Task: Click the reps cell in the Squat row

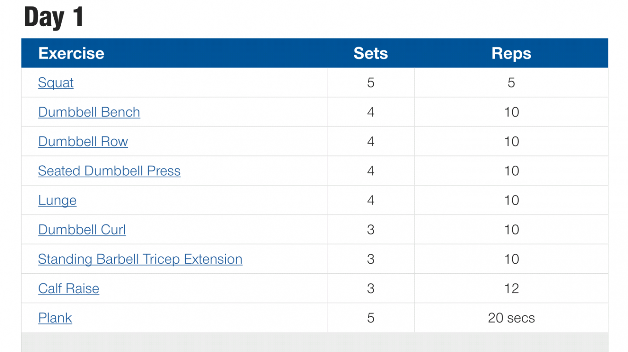Action: point(511,82)
